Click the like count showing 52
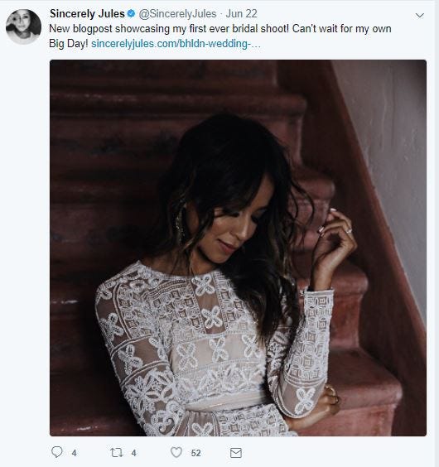This screenshot has width=439, height=467. [x=195, y=453]
